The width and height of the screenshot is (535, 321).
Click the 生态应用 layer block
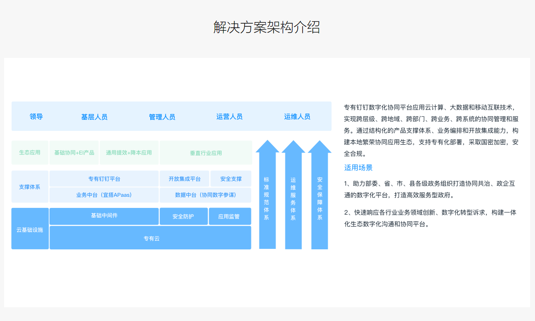click(30, 153)
